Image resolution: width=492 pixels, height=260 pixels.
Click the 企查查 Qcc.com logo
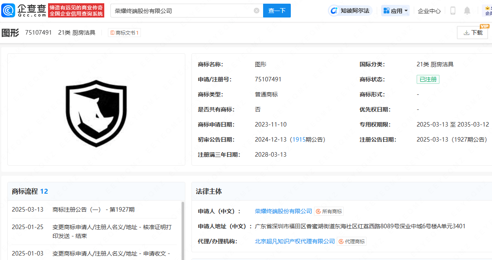tap(24, 11)
